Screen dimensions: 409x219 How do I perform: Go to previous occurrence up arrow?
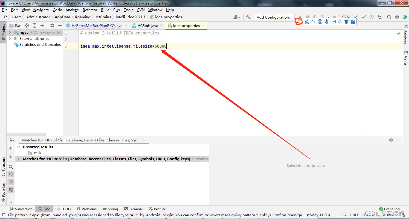coord(11,149)
